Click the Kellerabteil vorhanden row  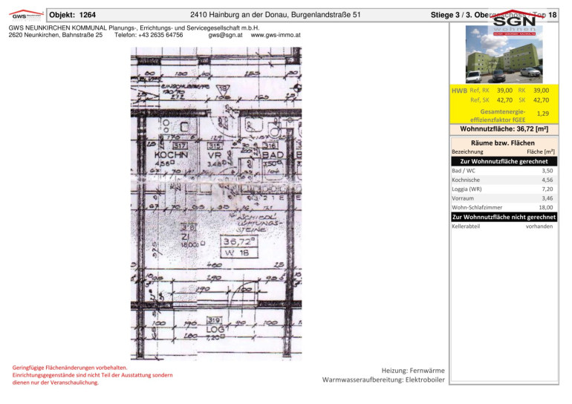pyautogui.click(x=504, y=227)
